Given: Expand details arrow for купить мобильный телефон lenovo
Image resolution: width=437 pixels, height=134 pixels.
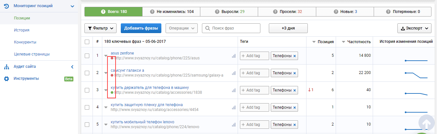Looking at the screenshot, I should [x=106, y=125].
